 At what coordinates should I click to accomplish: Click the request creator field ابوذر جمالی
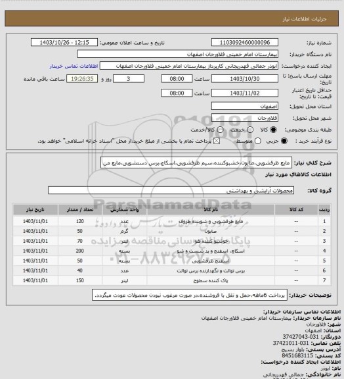[x=189, y=66]
